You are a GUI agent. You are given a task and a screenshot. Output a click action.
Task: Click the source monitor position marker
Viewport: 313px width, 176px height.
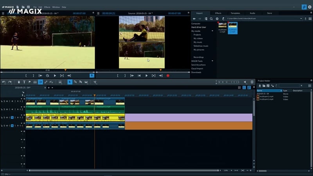coord(161,70)
